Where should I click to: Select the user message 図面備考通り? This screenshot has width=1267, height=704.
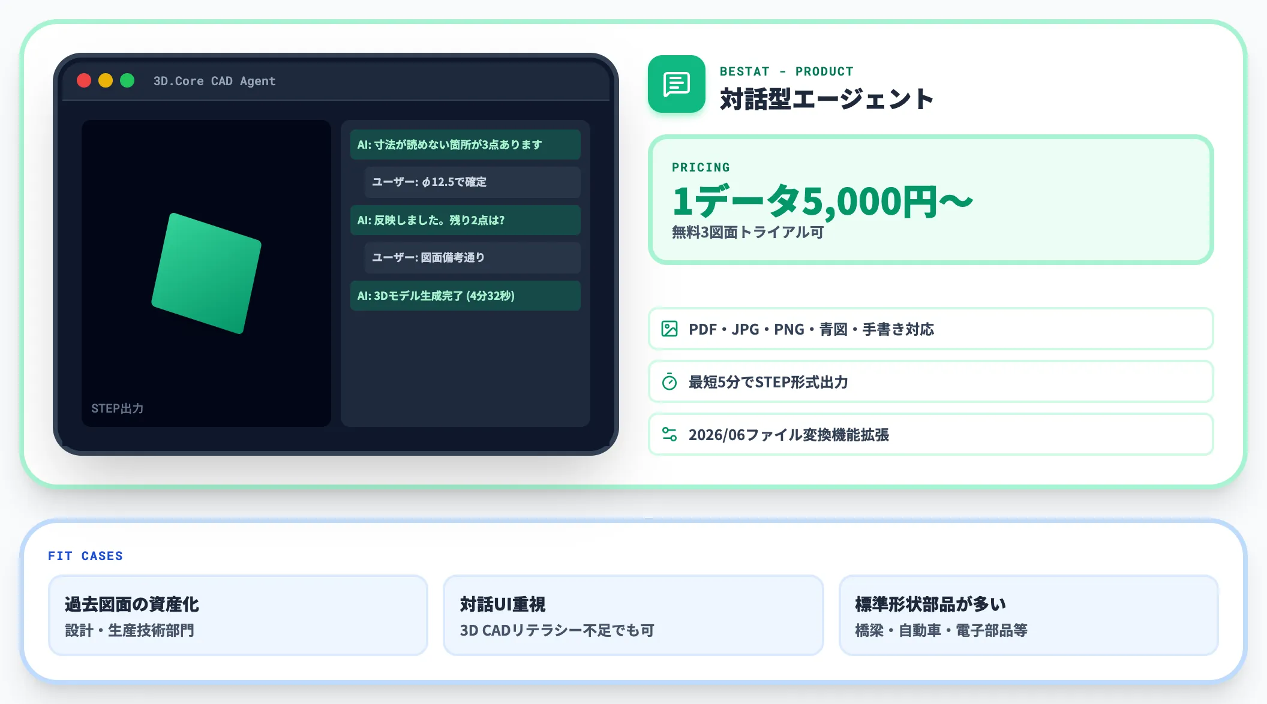[x=473, y=258]
